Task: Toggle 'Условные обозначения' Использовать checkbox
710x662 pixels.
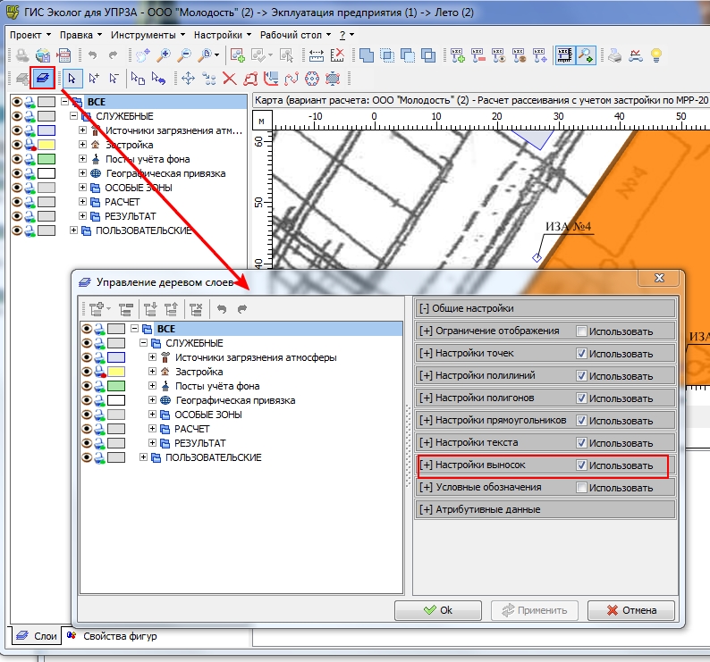Action: tap(581, 487)
